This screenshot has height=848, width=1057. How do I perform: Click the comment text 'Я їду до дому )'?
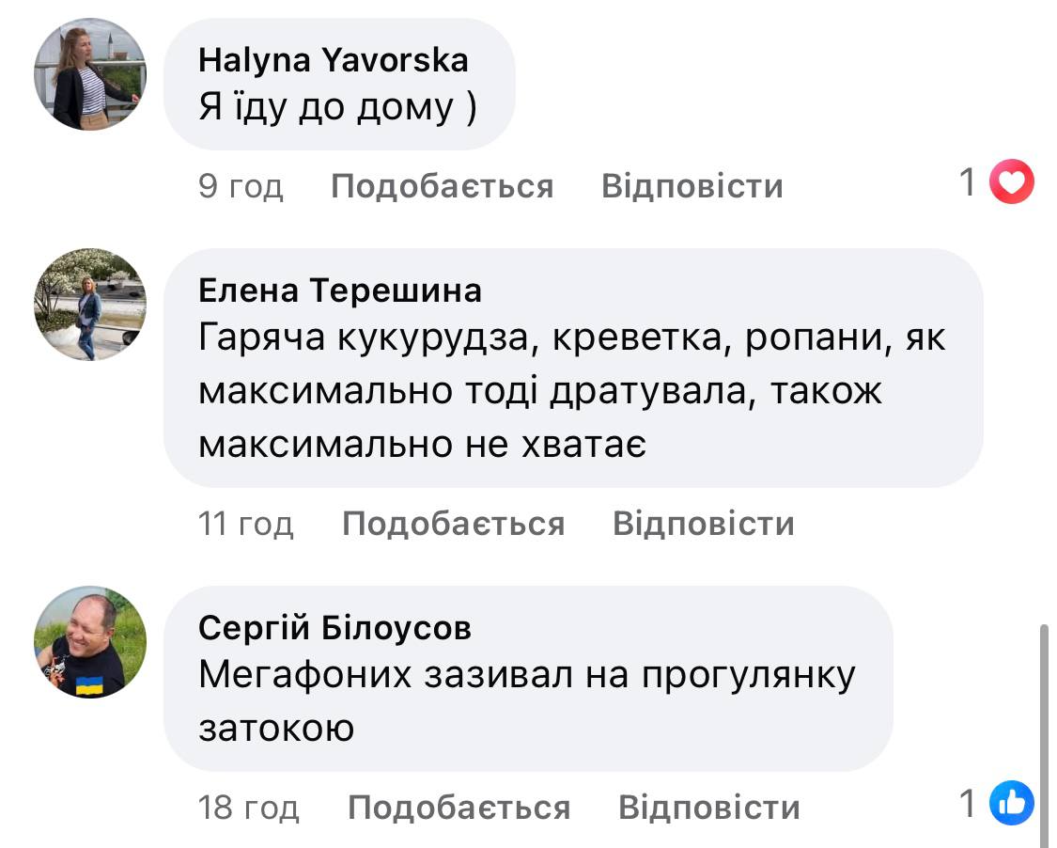pyautogui.click(x=337, y=108)
